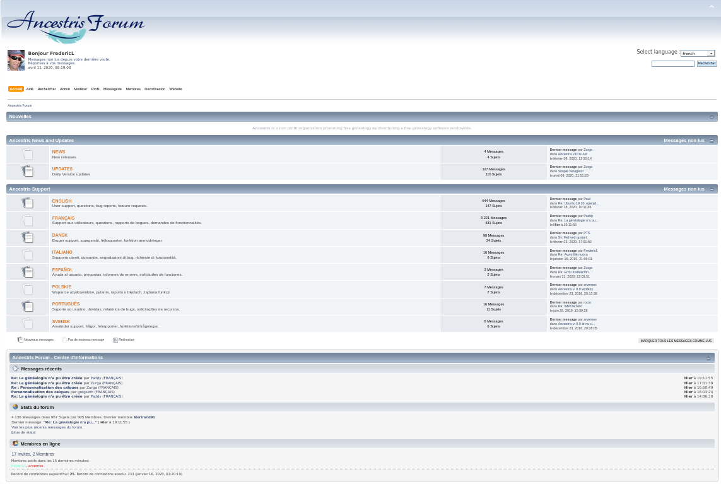Open the UPDATES board link
Viewport: 721px width, 484px height.
tap(62, 169)
